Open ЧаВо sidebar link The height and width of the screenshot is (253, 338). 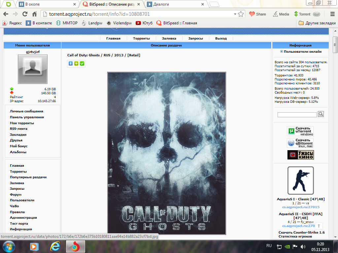coord(14,206)
